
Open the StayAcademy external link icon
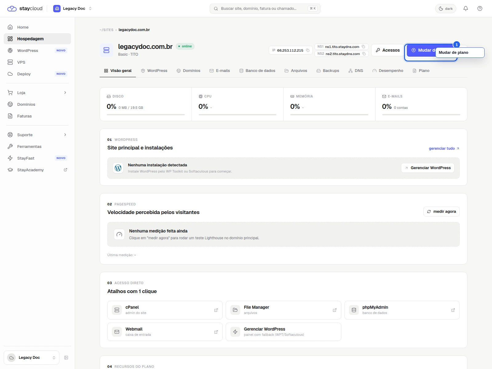pos(65,170)
